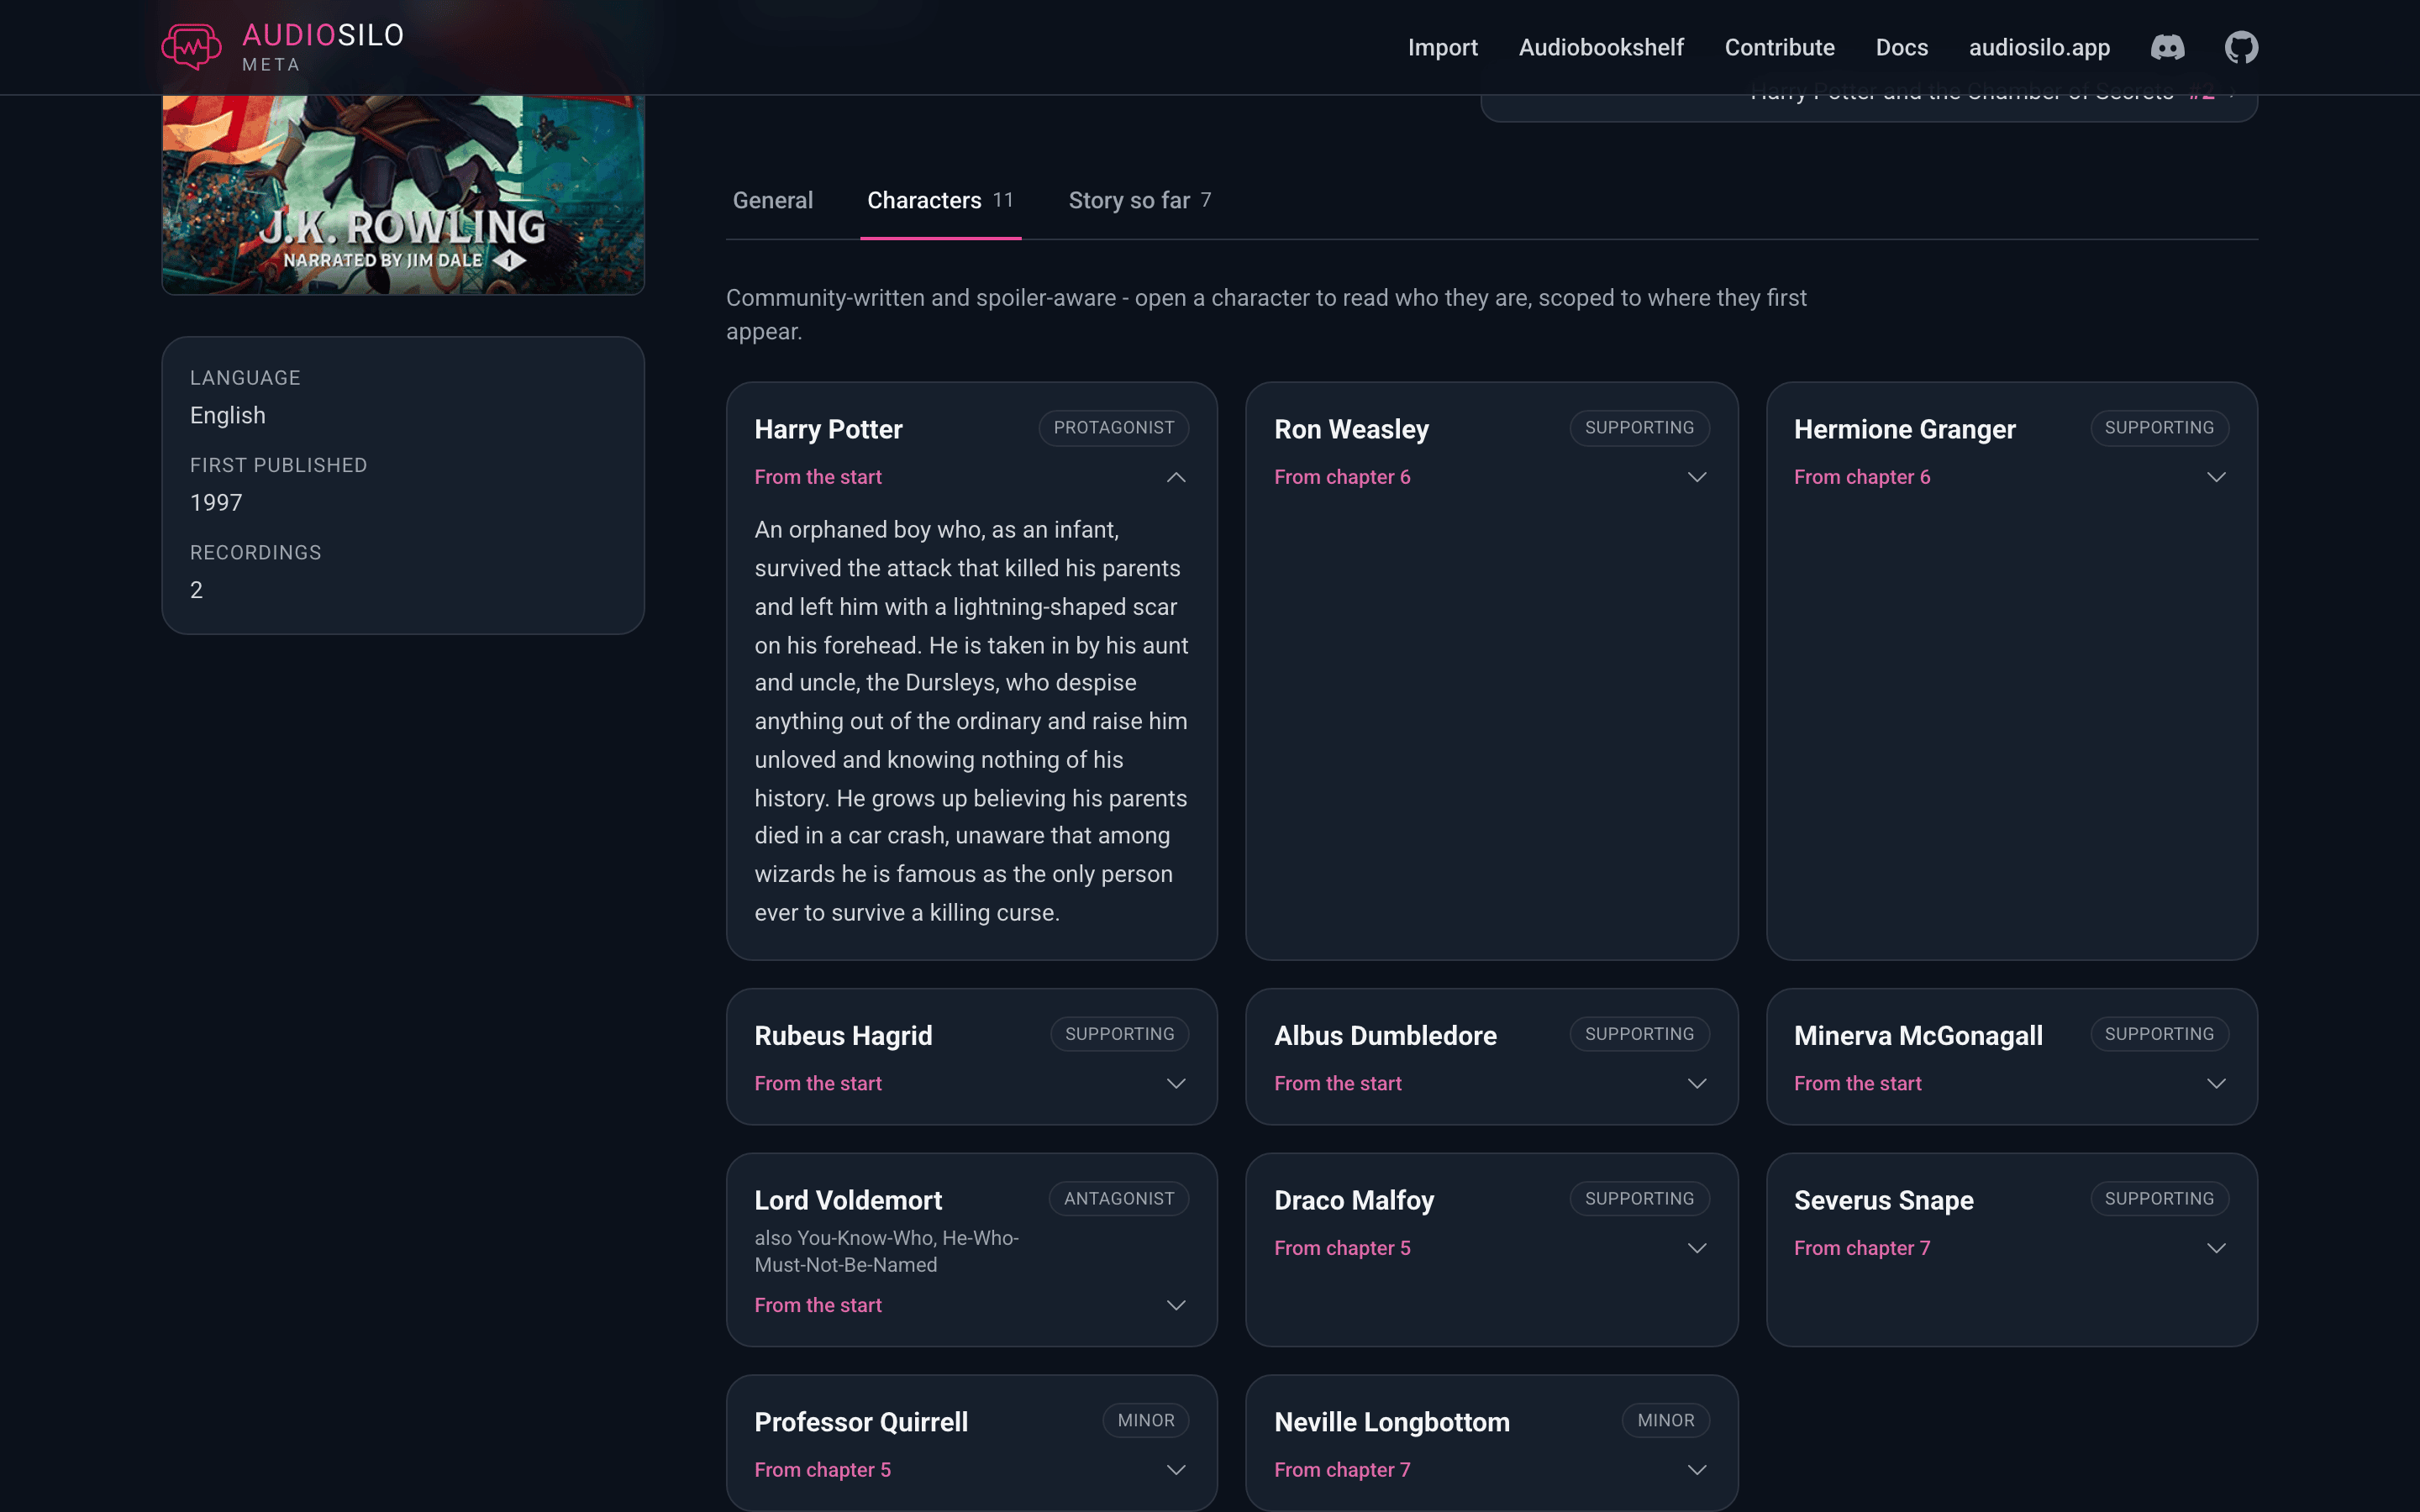This screenshot has width=2420, height=1512.
Task: Click the Lord Voldemort name heading
Action: pyautogui.click(x=848, y=1200)
